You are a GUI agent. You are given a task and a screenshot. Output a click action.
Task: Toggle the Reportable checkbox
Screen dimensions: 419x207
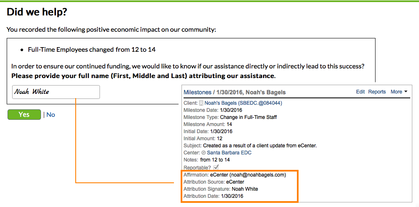216,167
